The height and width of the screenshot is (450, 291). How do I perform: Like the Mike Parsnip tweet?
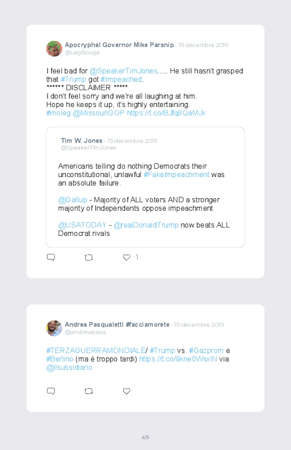click(126, 257)
